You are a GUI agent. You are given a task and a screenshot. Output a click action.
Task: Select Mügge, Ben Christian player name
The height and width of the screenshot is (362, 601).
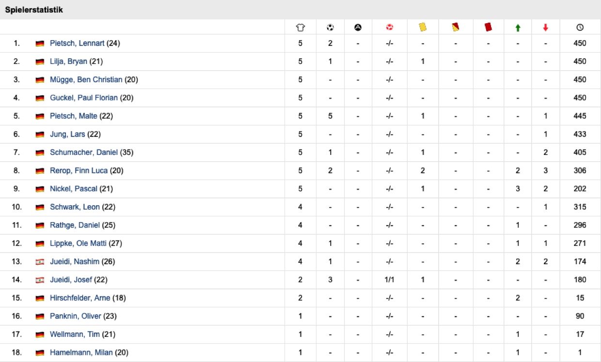click(86, 80)
